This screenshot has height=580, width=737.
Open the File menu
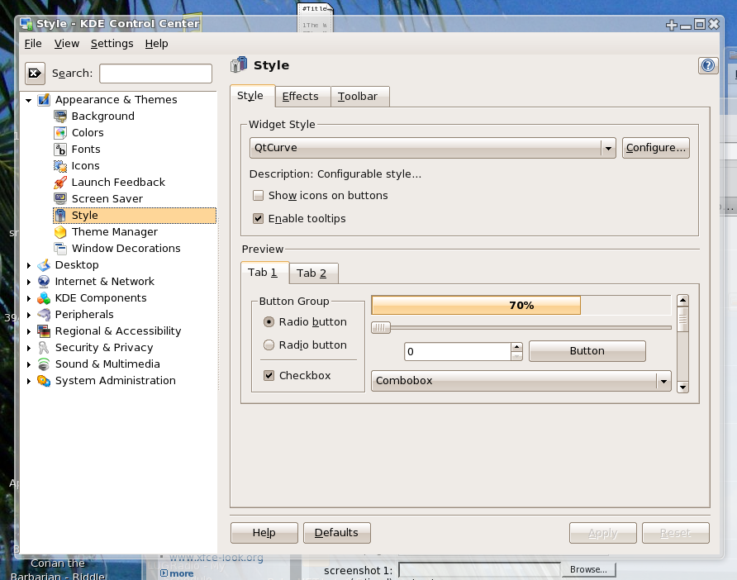click(33, 44)
